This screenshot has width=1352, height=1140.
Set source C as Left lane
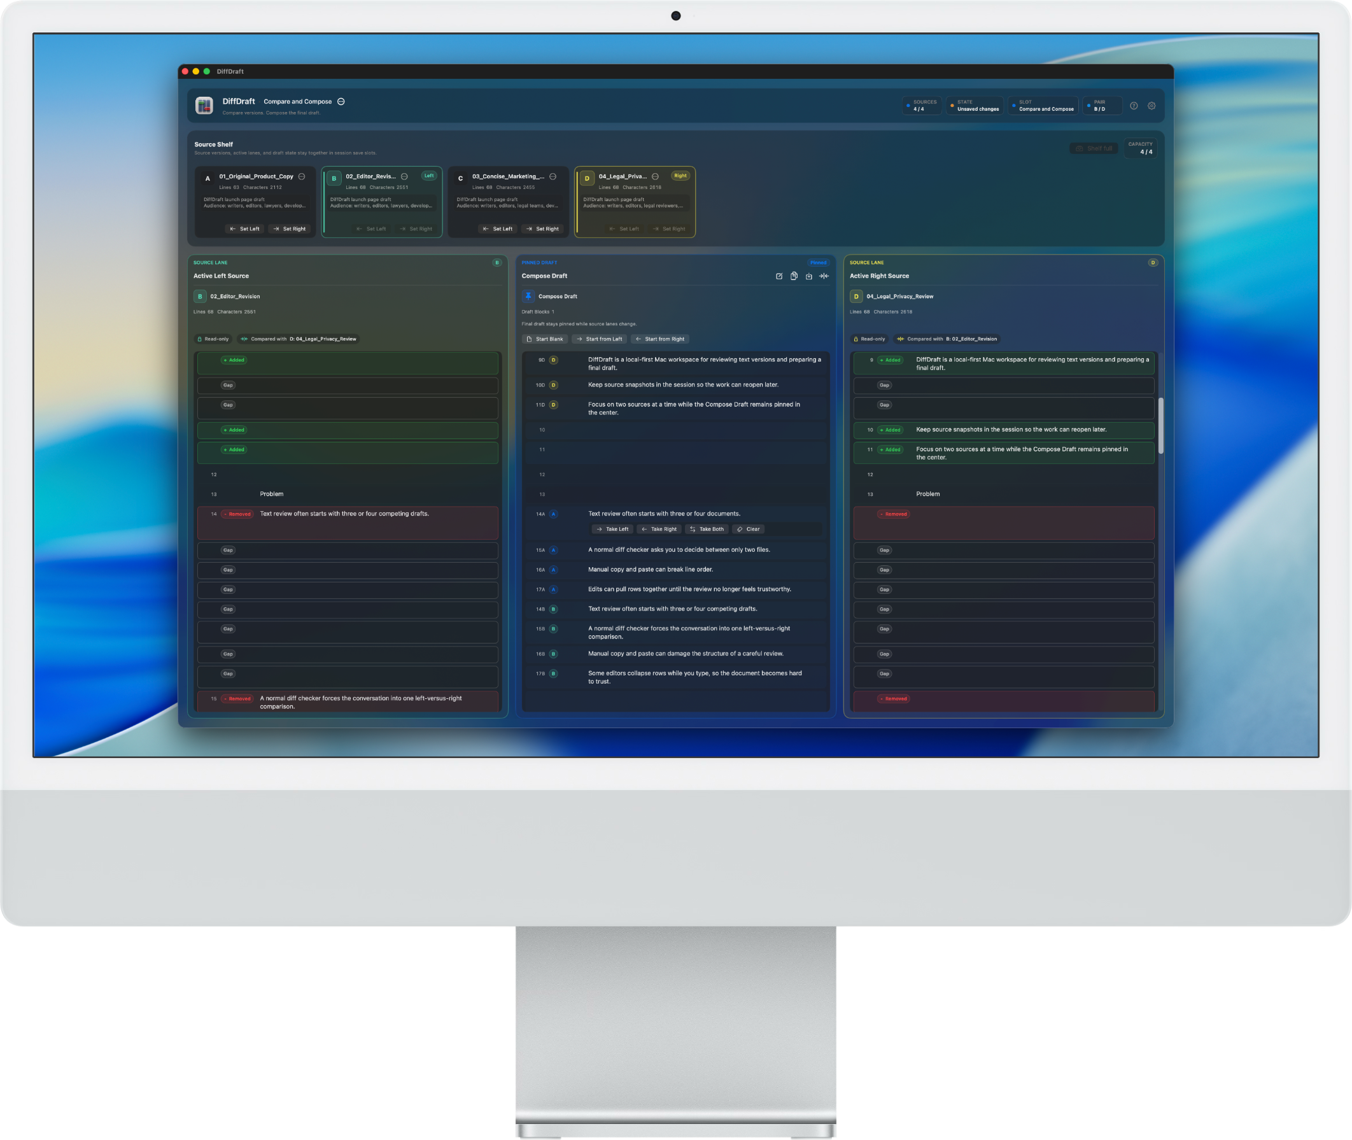(x=498, y=229)
